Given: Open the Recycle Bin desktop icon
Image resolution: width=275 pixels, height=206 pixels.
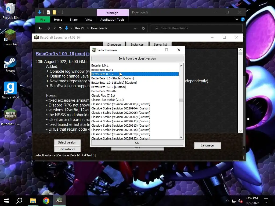Looking at the screenshot, I should tap(10, 11).
